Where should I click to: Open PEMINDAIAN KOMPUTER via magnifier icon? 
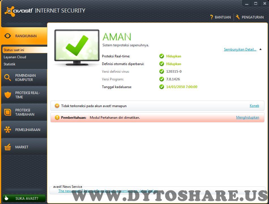click(8, 78)
